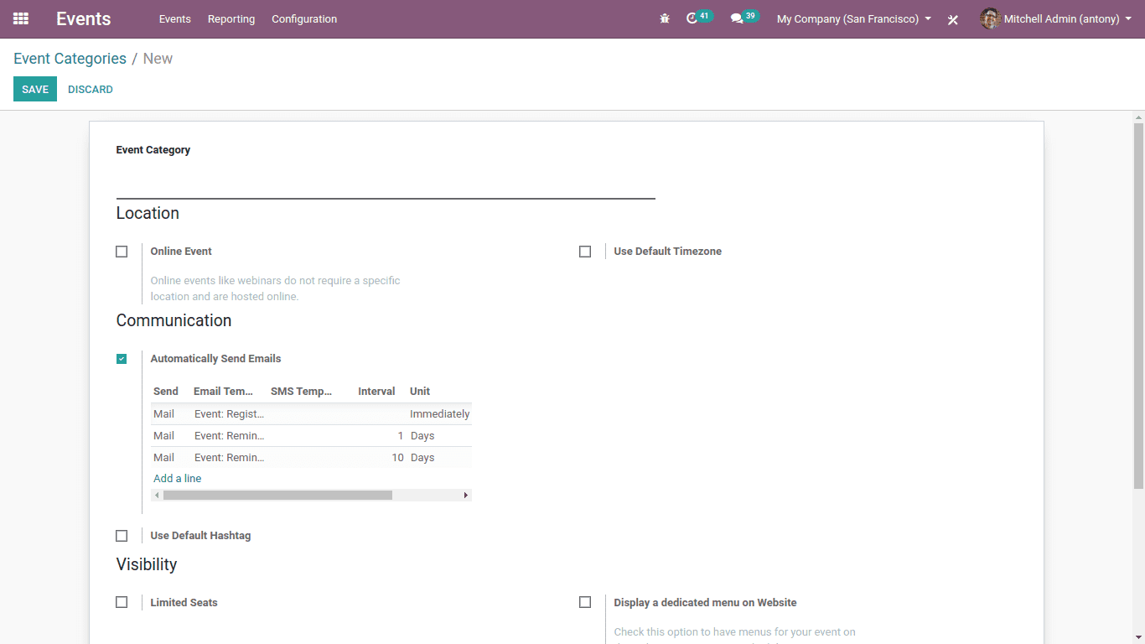The image size is (1145, 644).
Task: Click the developer tools wrench icon
Action: [953, 19]
